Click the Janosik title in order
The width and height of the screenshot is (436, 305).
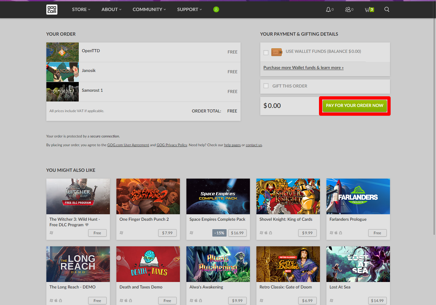pyautogui.click(x=88, y=70)
